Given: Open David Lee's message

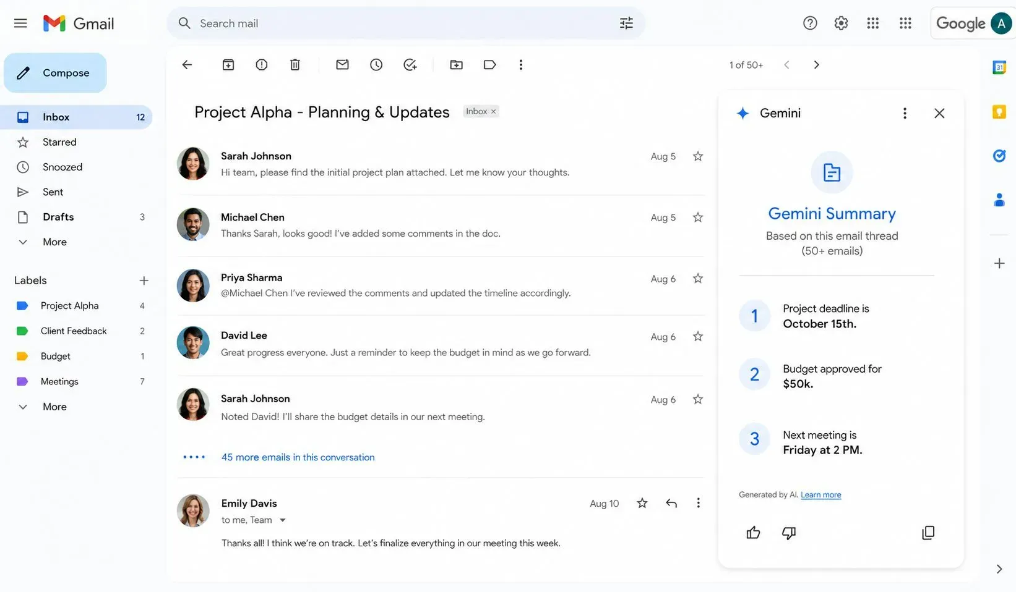Looking at the screenshot, I should [x=441, y=344].
